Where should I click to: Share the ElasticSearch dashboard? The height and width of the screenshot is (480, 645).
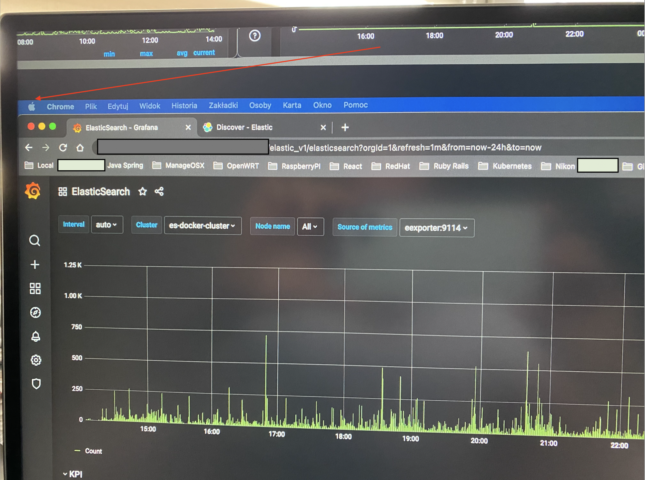click(x=159, y=191)
